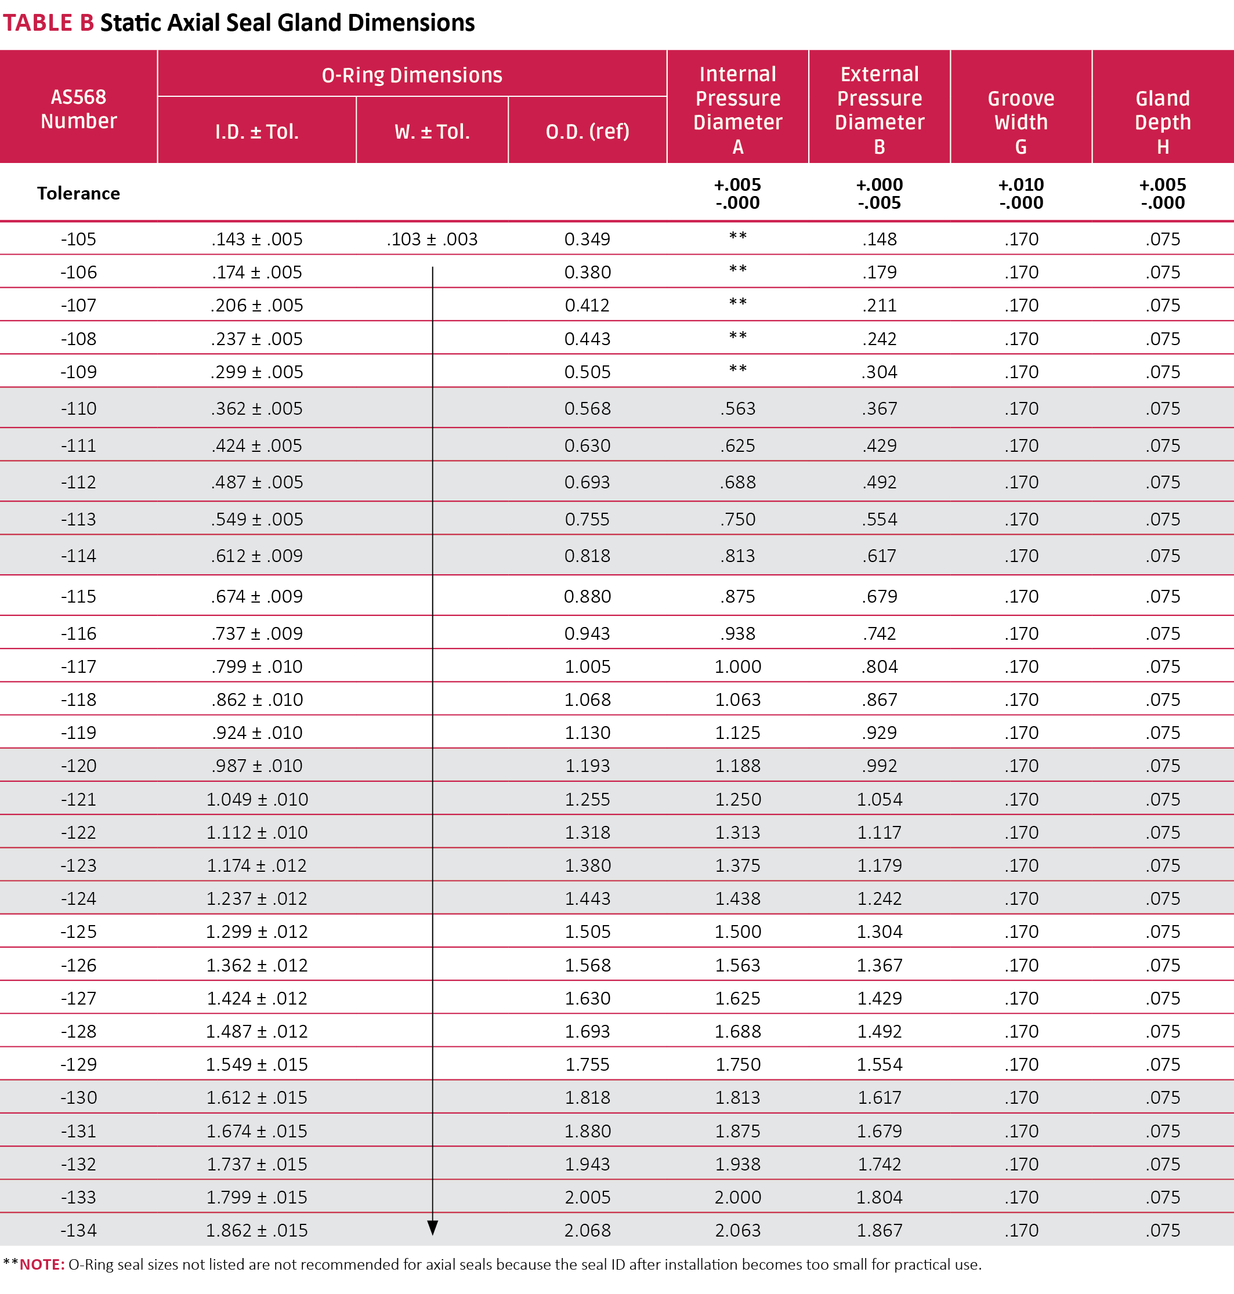Select the Gland Depth H header
This screenshot has height=1294, width=1234.
1162,122
